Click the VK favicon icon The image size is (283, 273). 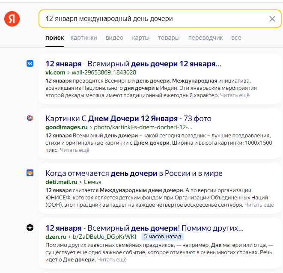point(30,63)
